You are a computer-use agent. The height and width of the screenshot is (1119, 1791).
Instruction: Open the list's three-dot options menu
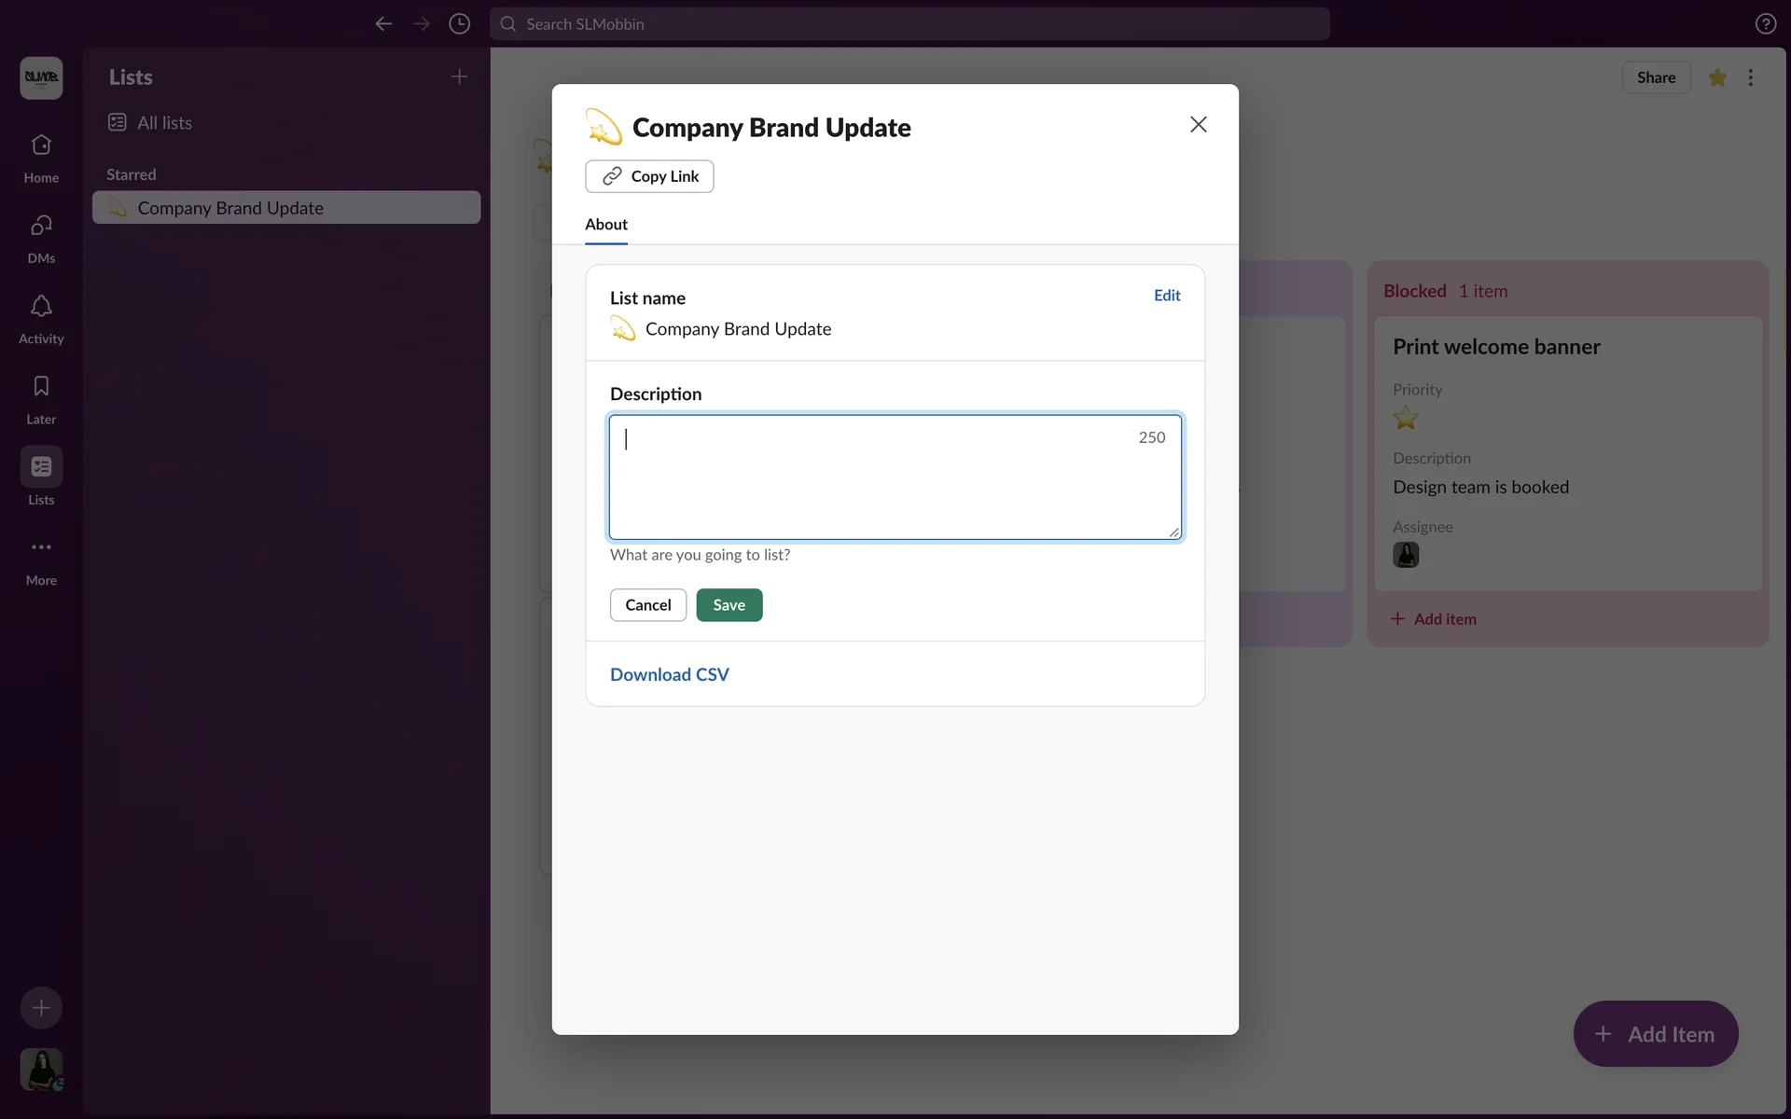point(1750,78)
